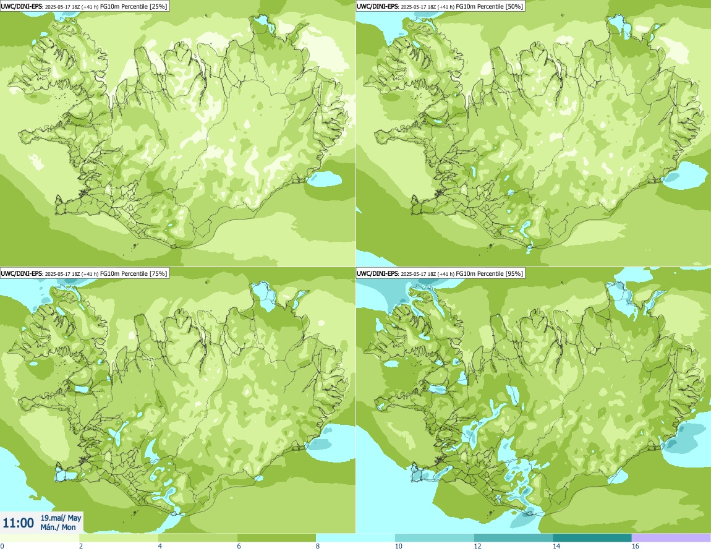711x551 pixels.
Task: Click the 95% percentile panel title label
Action: [440, 273]
